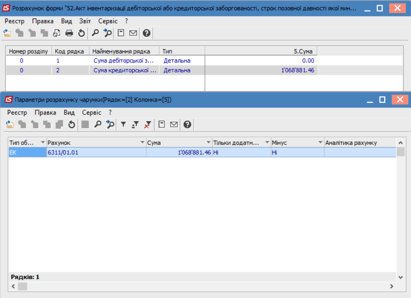Viewport: 411px width, 298px height.
Task: Open the Звіт menu
Action: [x=85, y=21]
